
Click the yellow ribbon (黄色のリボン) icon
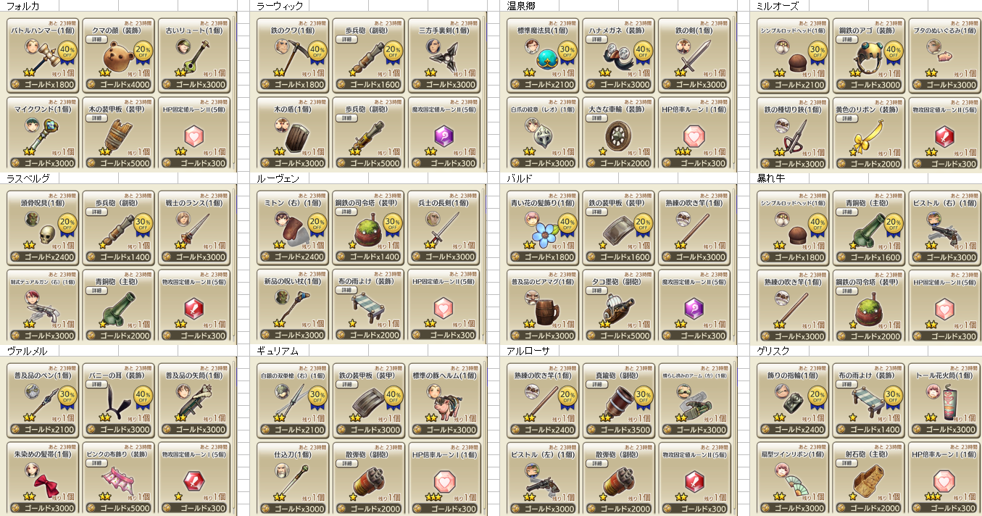point(867,136)
